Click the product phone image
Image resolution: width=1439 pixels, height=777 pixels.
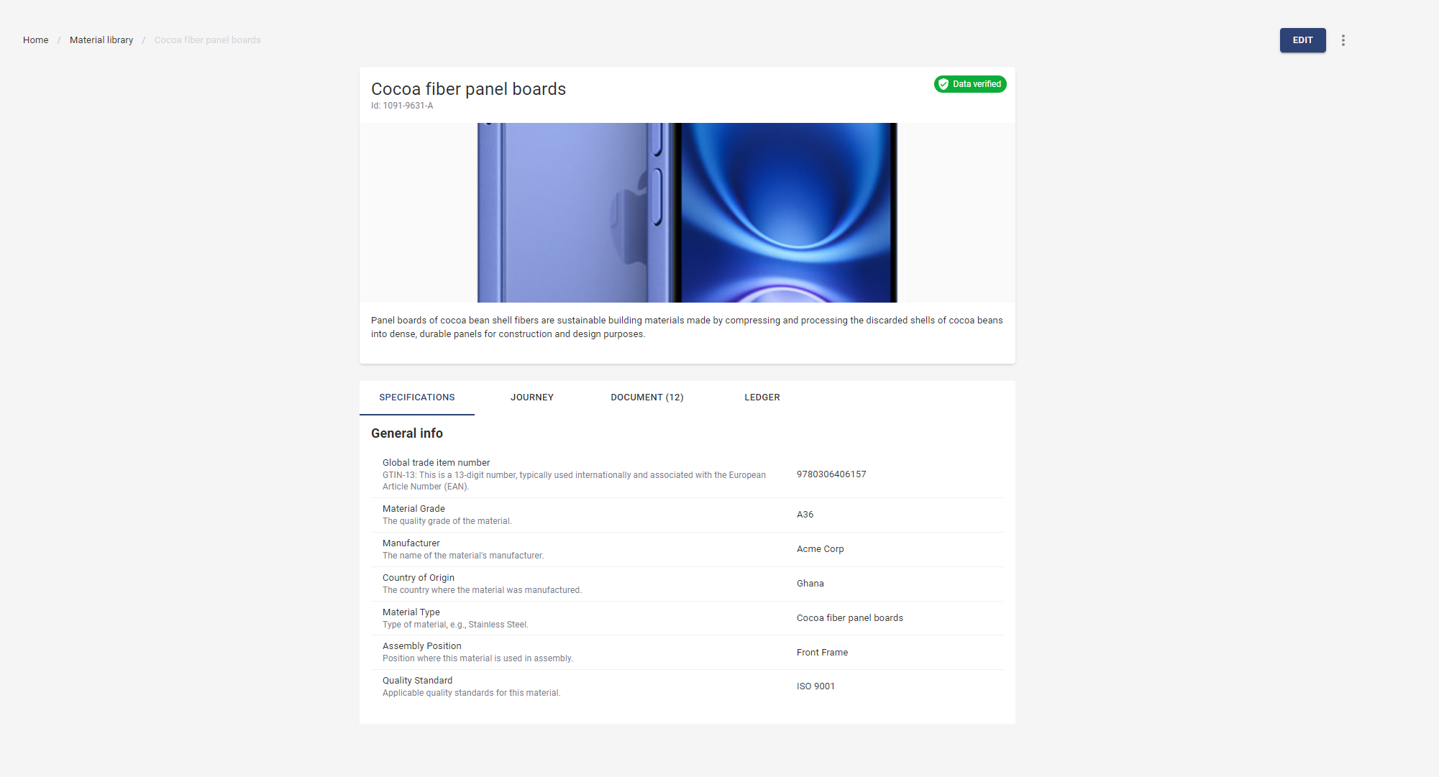point(687,213)
